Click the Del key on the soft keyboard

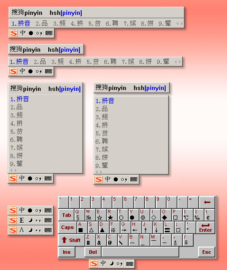pos(93,252)
